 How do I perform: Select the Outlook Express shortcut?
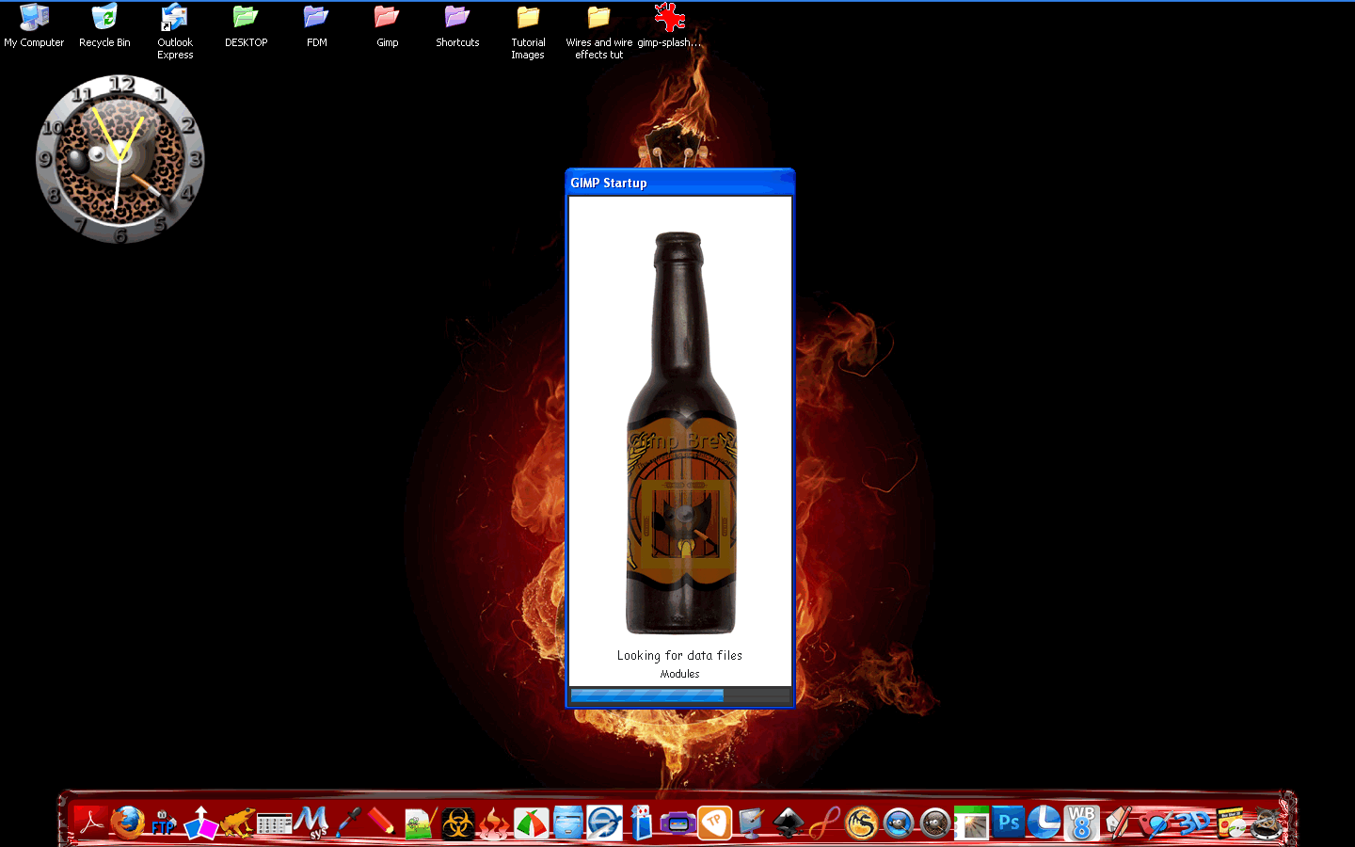tap(175, 31)
